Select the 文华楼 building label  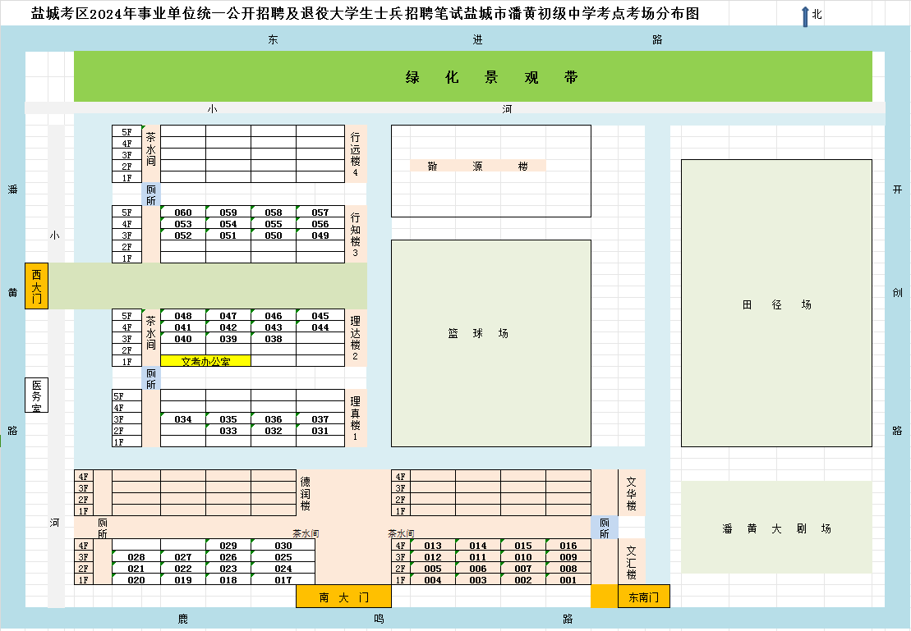click(632, 493)
